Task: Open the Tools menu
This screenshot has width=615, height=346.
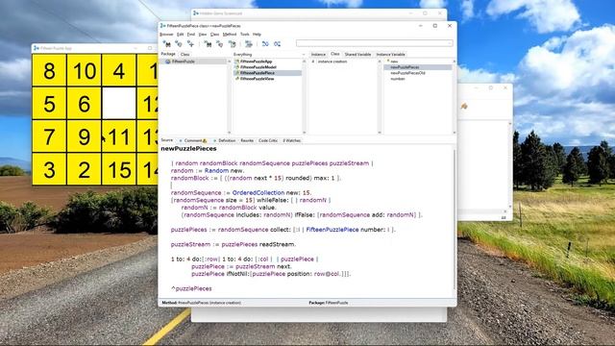Action: pyautogui.click(x=245, y=35)
